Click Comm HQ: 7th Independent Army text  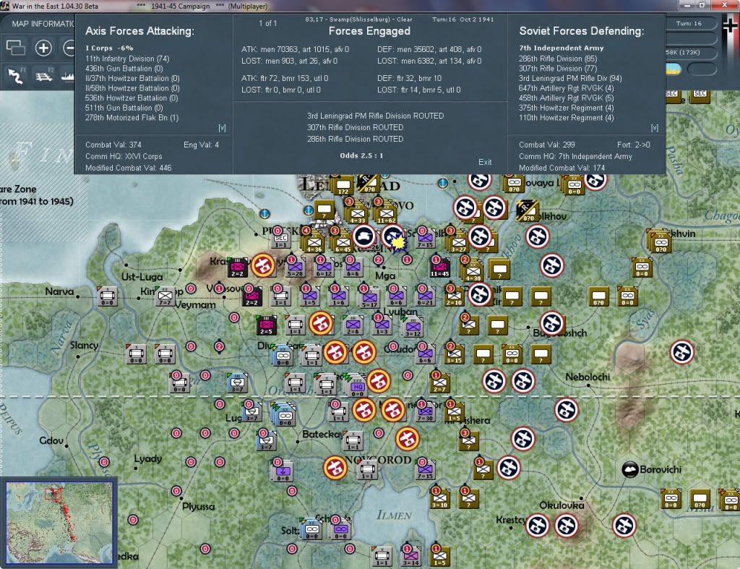tap(575, 156)
